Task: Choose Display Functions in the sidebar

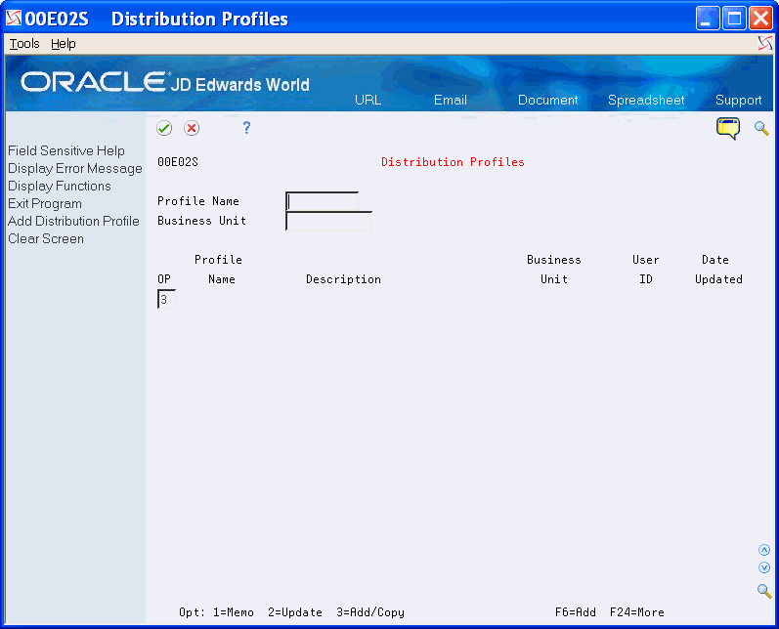Action: coord(60,186)
